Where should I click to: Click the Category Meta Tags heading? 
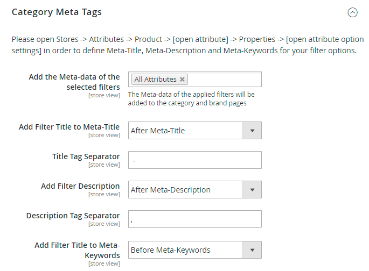click(x=57, y=12)
